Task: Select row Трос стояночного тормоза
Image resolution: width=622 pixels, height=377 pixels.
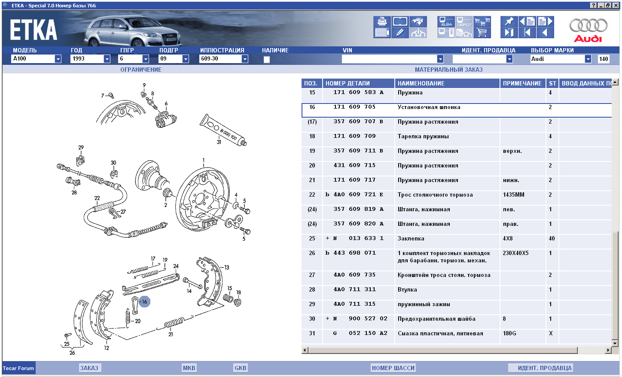Action: tap(457, 198)
